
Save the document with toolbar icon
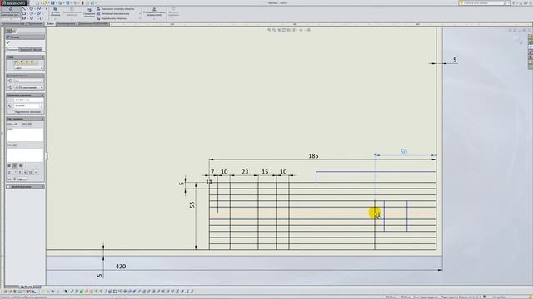pyautogui.click(x=52, y=3)
